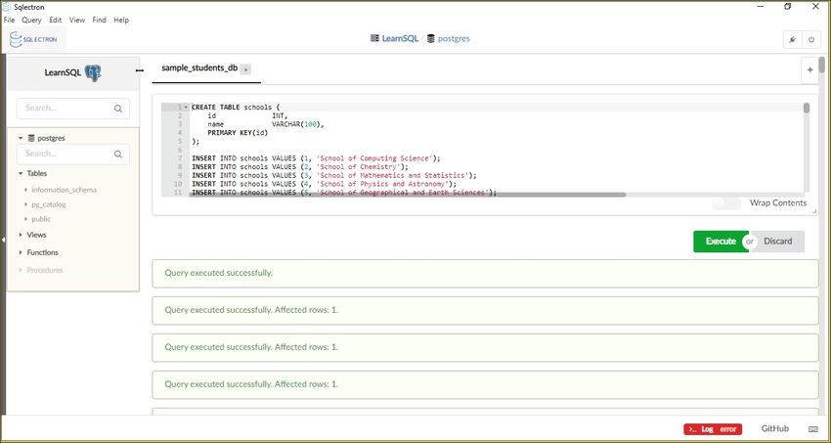Expand the public schema

pyautogui.click(x=26, y=219)
